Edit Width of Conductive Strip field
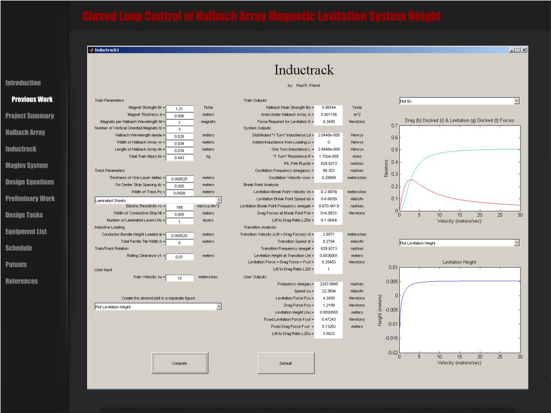The image size is (551, 413). pyautogui.click(x=180, y=214)
